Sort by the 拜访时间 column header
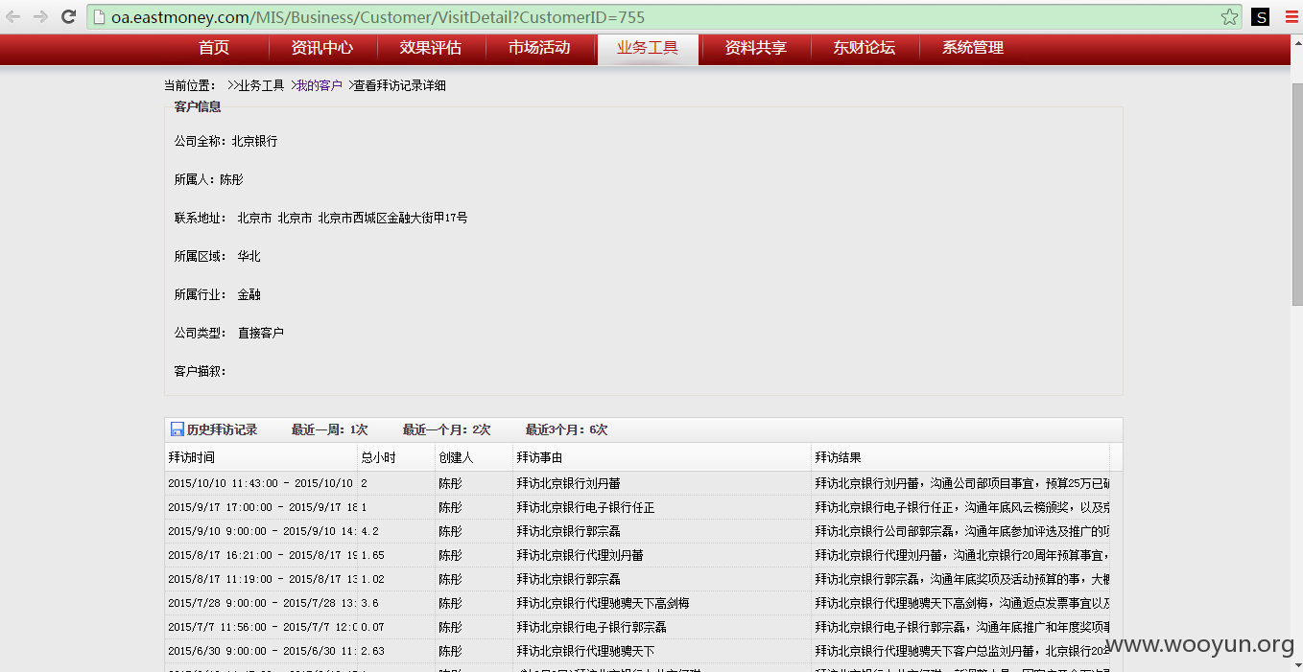1303x672 pixels. pyautogui.click(x=261, y=457)
